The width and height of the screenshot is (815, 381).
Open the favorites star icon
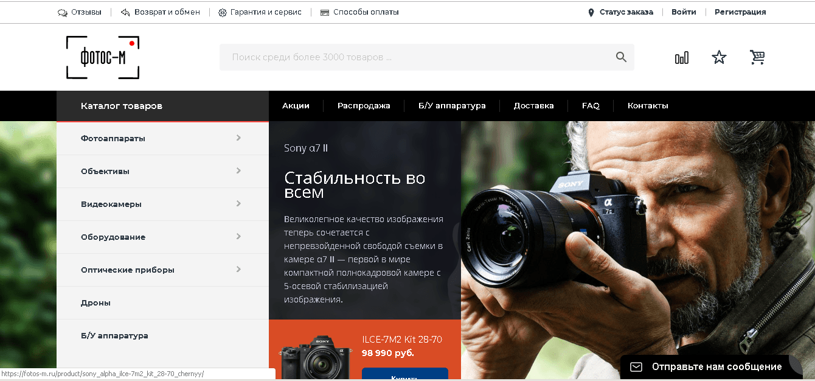pyautogui.click(x=719, y=57)
